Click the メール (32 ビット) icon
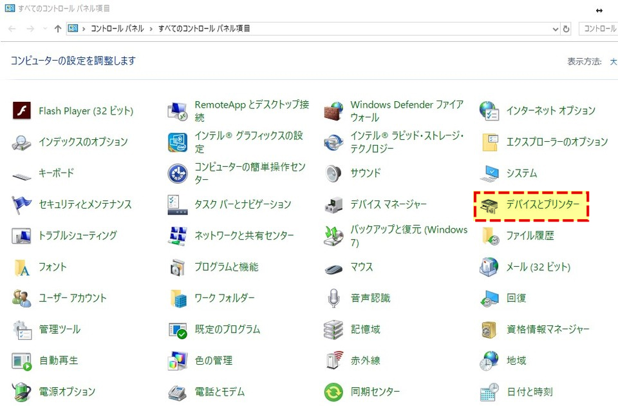The image size is (618, 406). coord(489,267)
